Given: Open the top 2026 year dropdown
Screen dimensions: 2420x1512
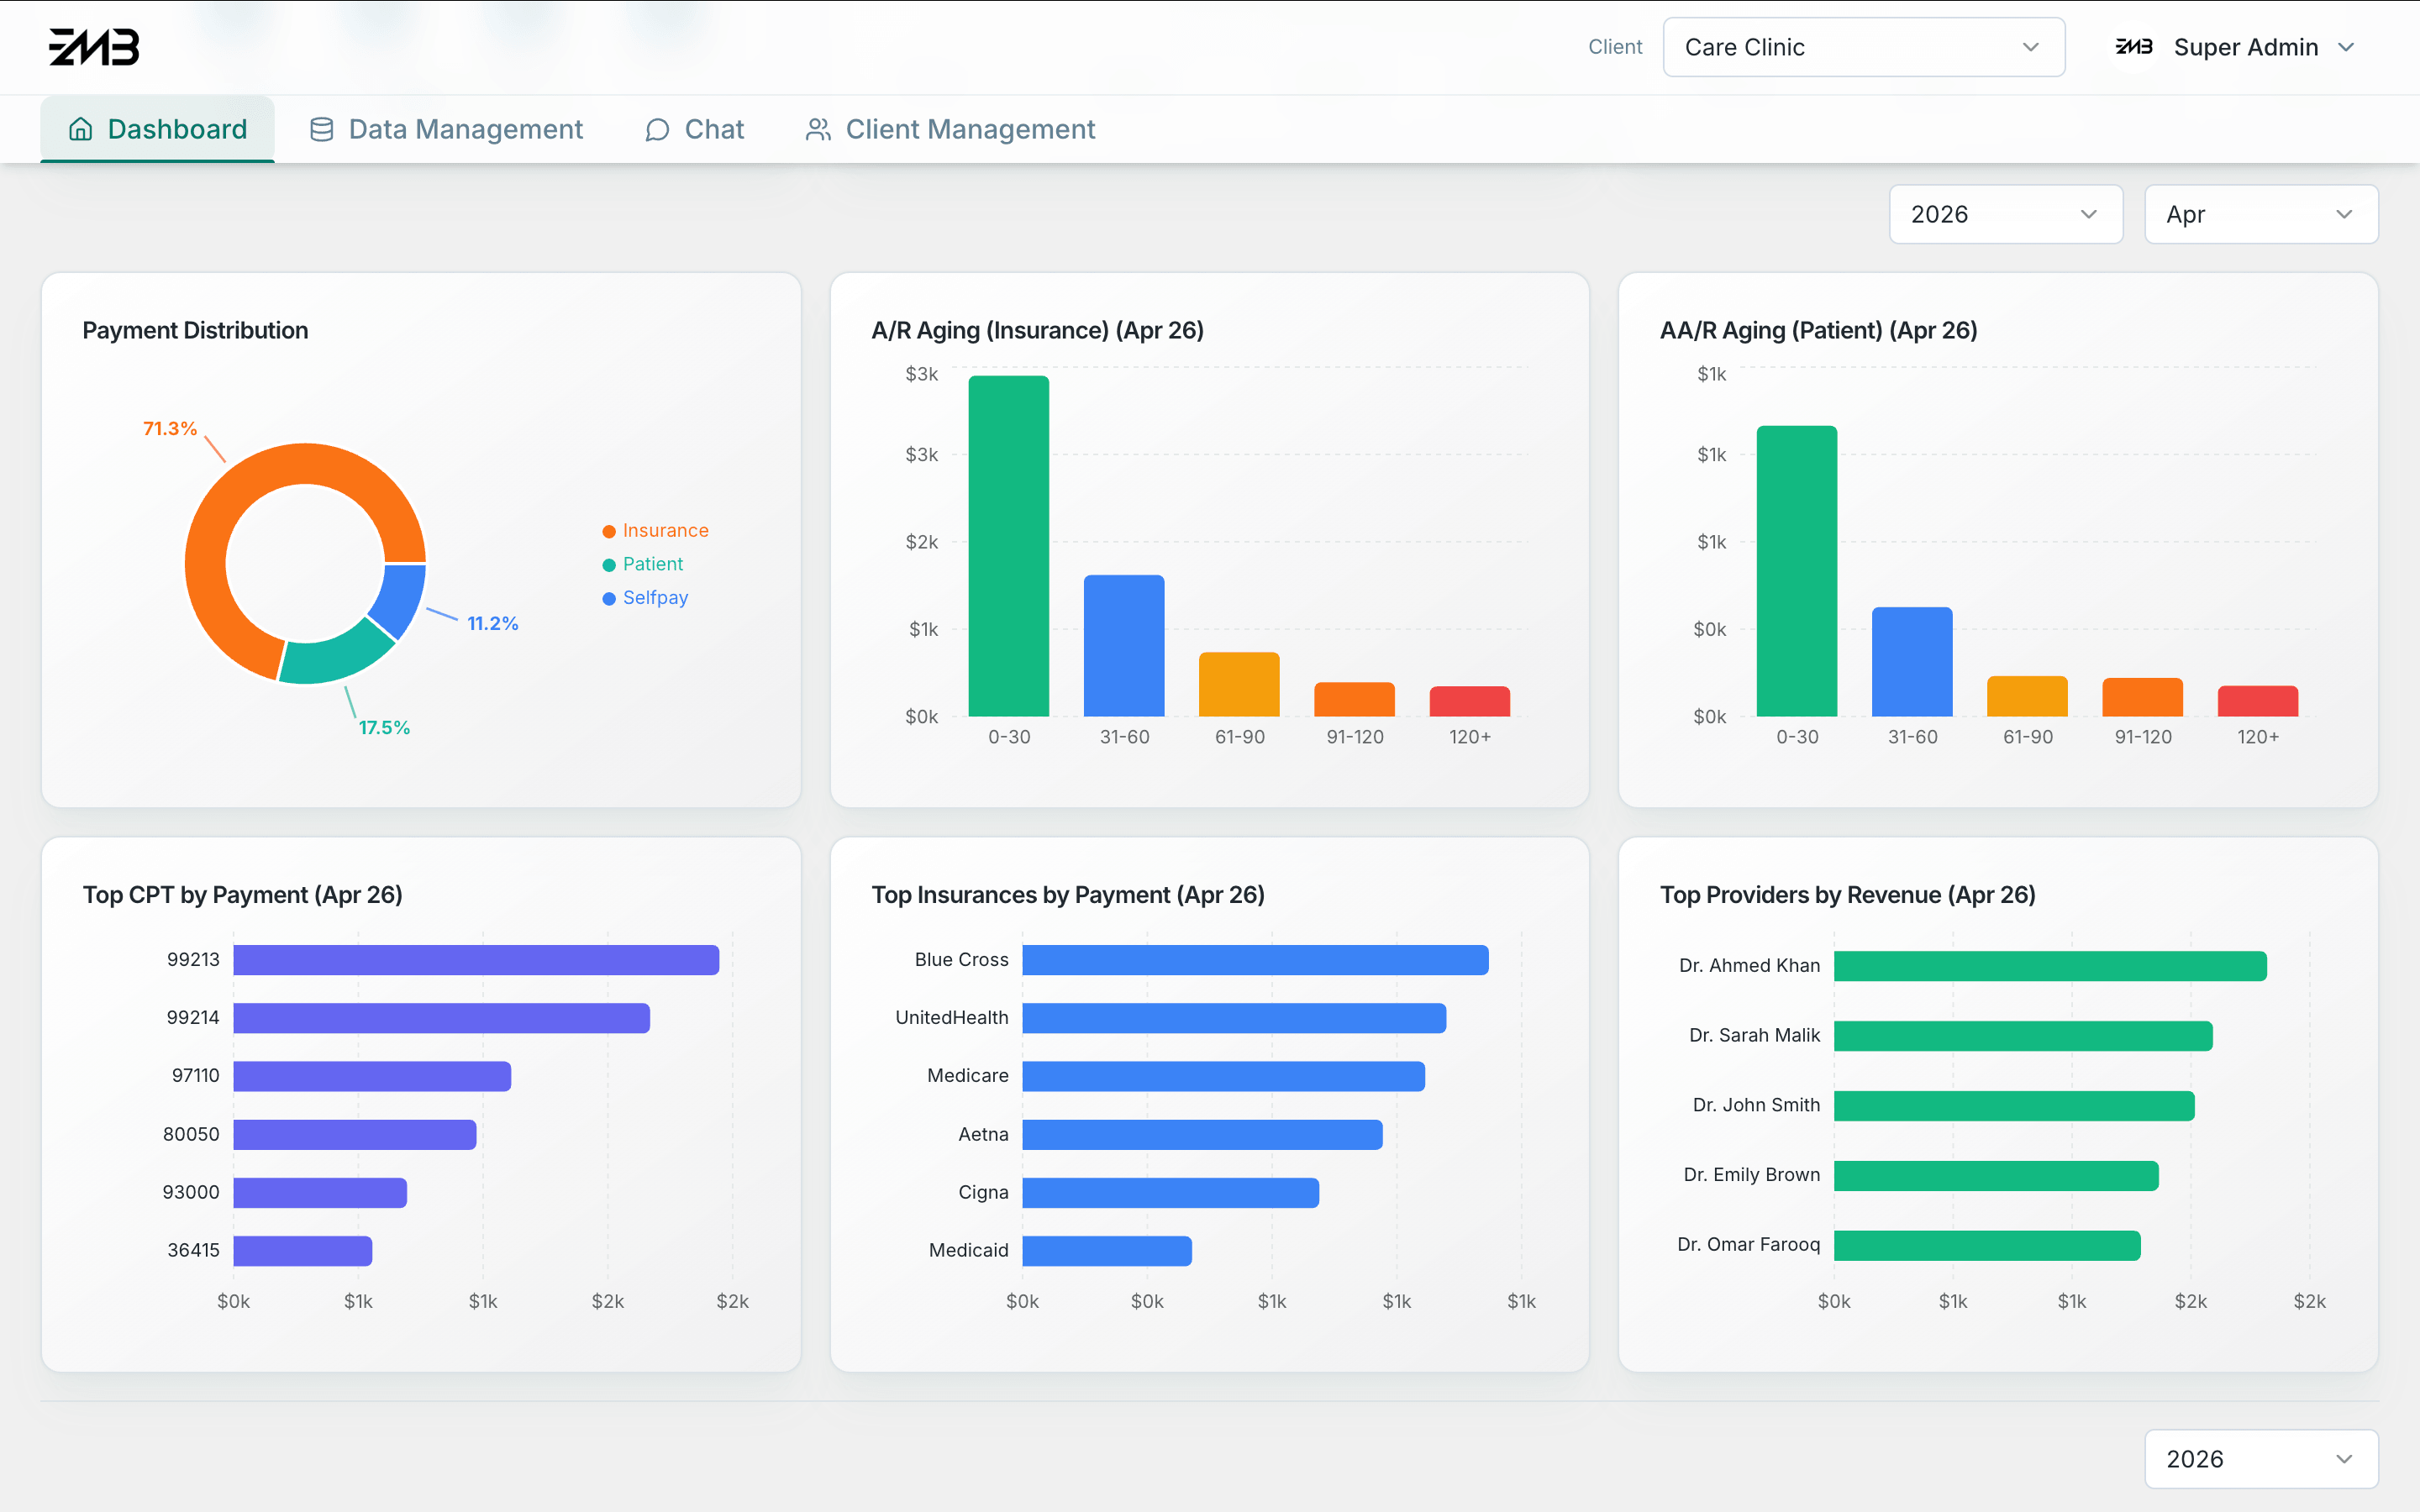Looking at the screenshot, I should click(2005, 214).
